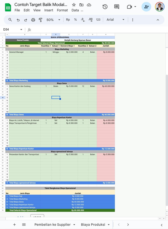Print the spreadsheet
168x229 pixels.
[x=33, y=20]
